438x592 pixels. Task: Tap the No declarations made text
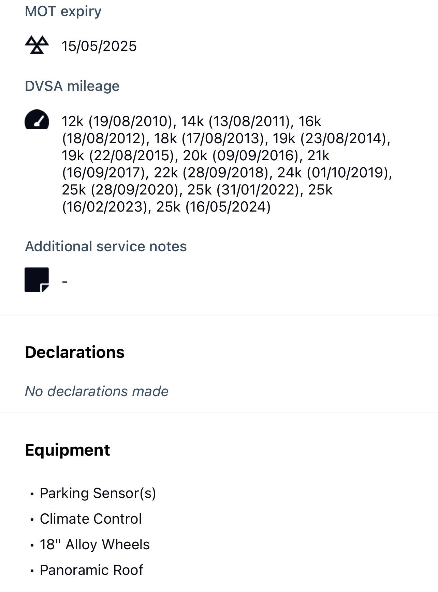point(97,391)
